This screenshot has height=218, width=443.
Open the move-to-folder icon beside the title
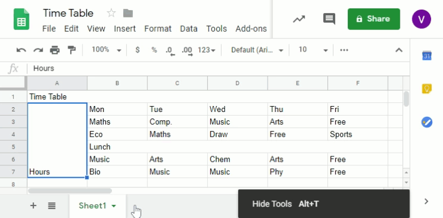128,13
